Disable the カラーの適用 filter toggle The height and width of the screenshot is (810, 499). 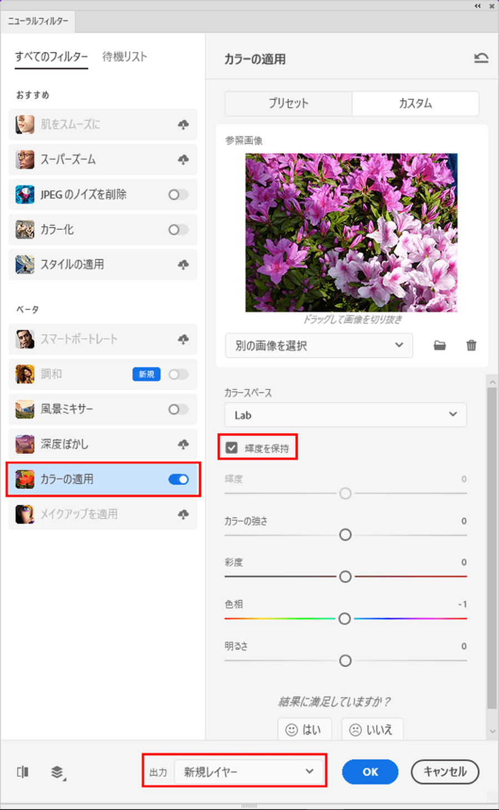click(x=179, y=479)
